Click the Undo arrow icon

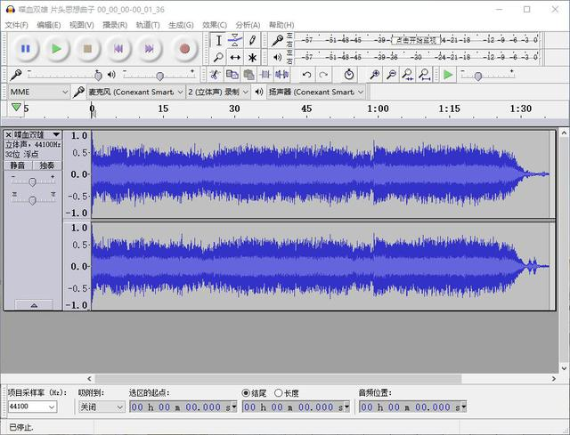coord(306,75)
